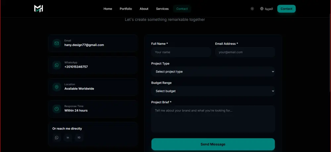Click the WhatsApp icon in the contact card
331x152 pixels.
coord(57,65)
